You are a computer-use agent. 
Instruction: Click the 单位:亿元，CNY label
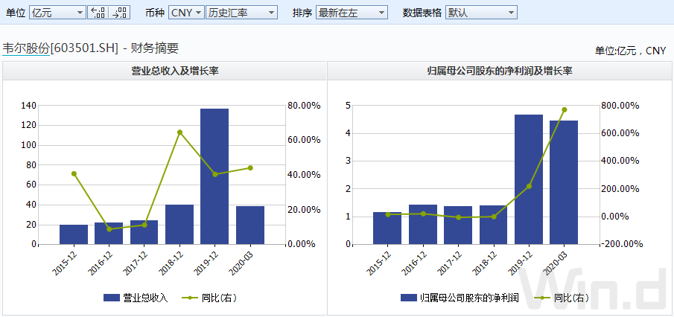click(630, 51)
